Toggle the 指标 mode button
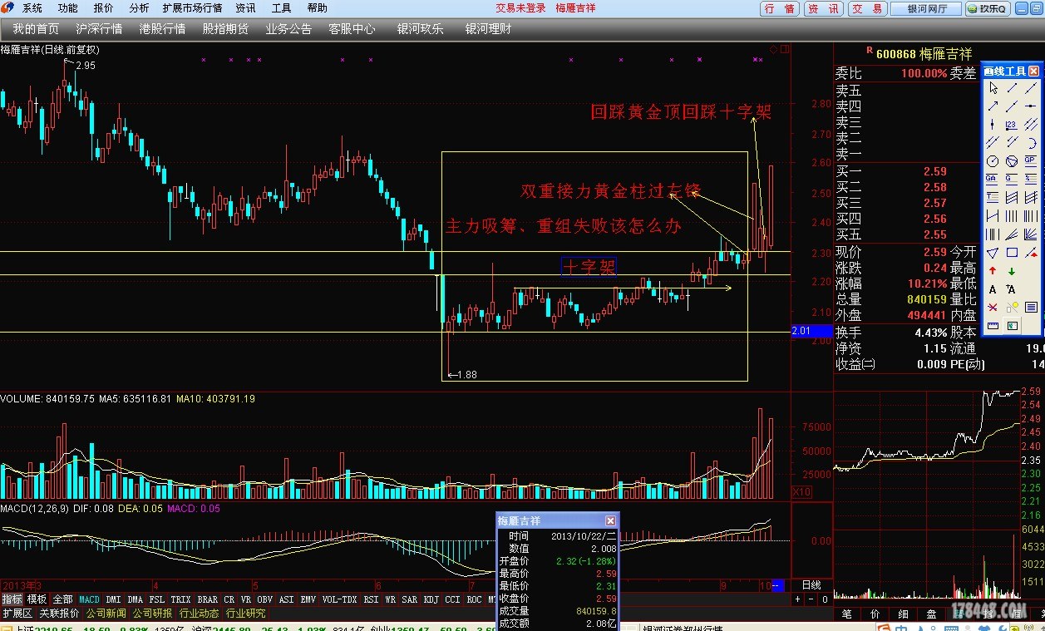Viewport: 1045px width, 631px height. [12, 599]
